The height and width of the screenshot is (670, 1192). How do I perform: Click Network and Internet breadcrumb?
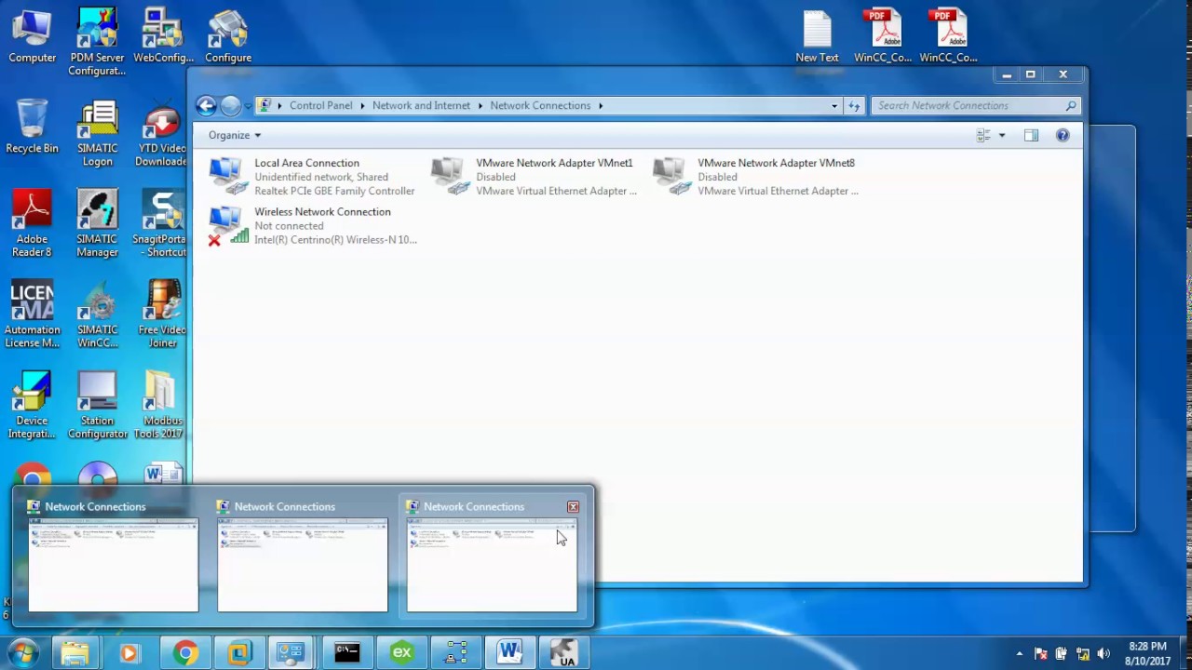[x=421, y=106]
